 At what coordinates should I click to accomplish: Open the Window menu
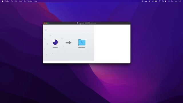tap(30, 1)
